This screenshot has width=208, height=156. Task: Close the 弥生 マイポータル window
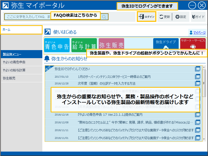pyautogui.click(x=202, y=5)
